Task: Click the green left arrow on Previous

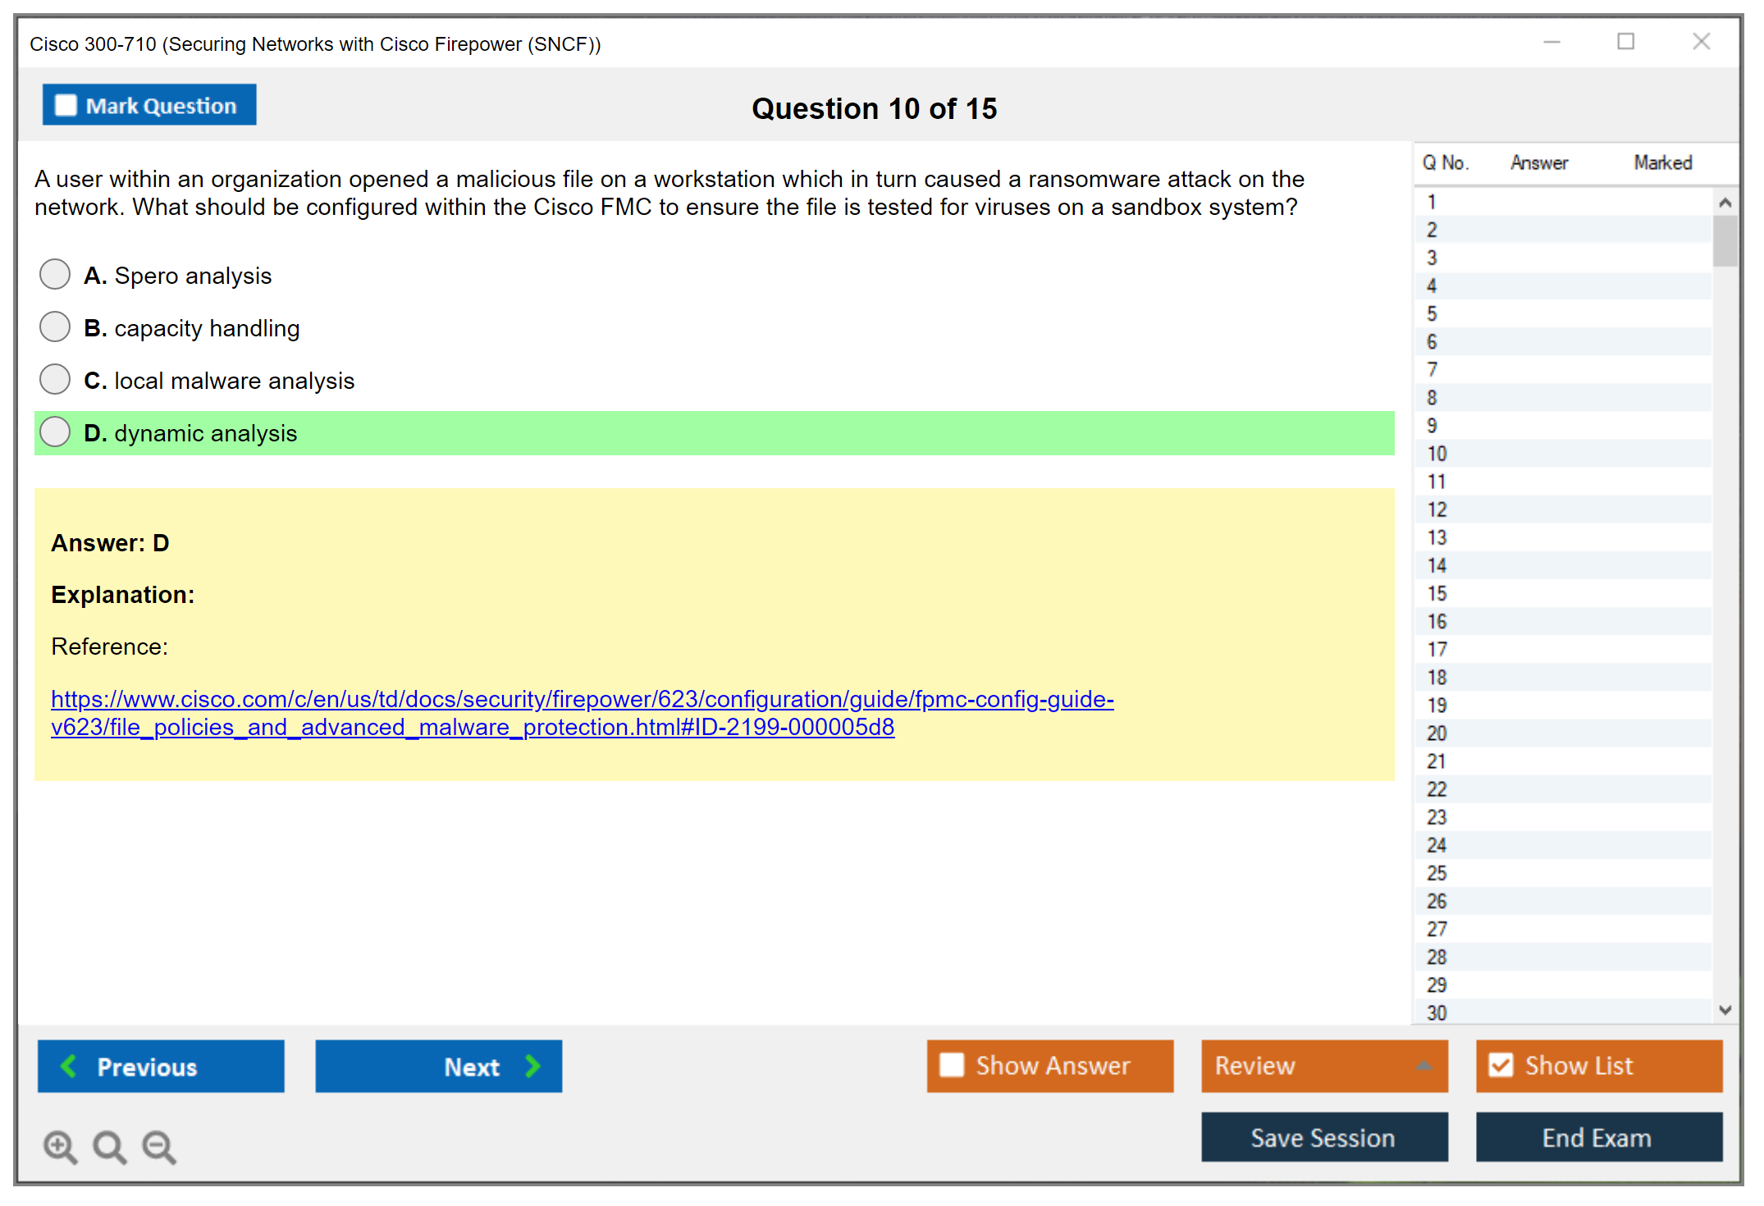Action: point(69,1066)
